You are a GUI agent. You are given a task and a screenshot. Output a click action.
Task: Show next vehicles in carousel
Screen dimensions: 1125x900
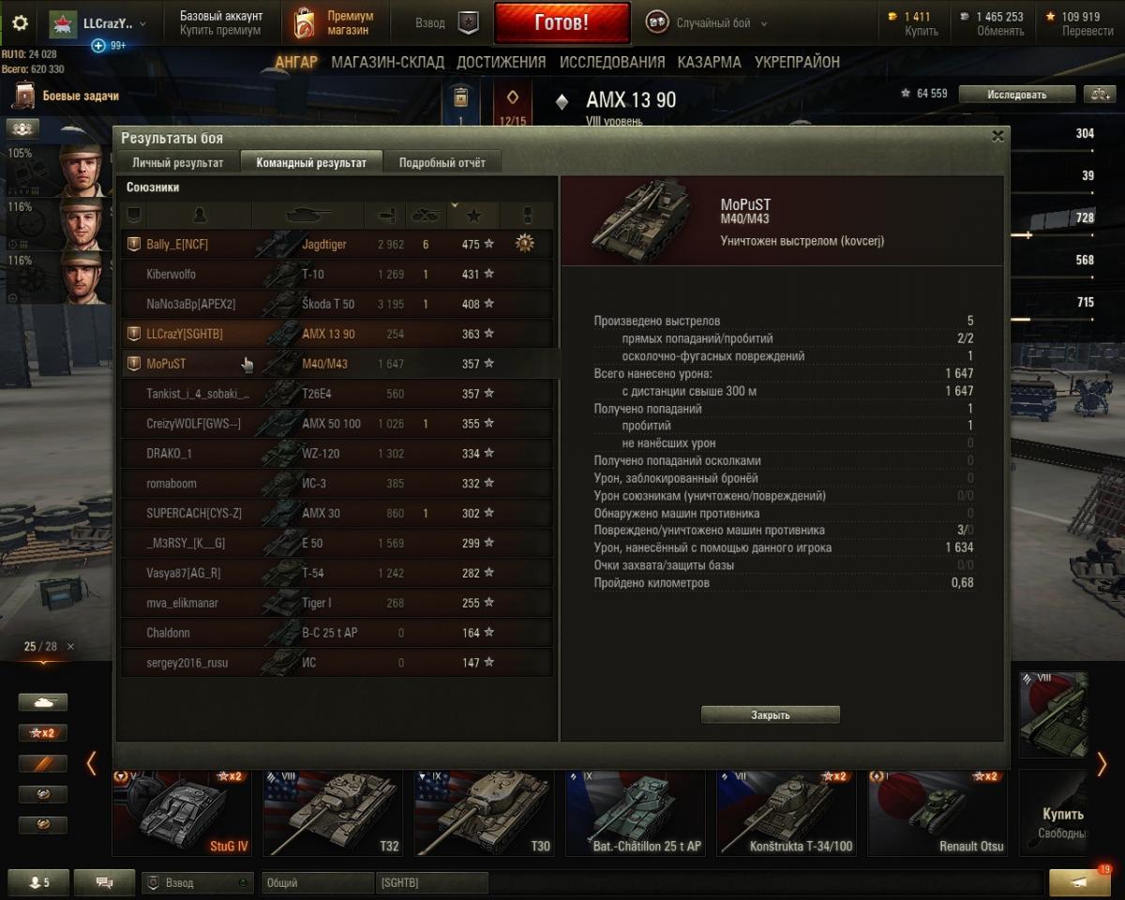coord(1102,764)
